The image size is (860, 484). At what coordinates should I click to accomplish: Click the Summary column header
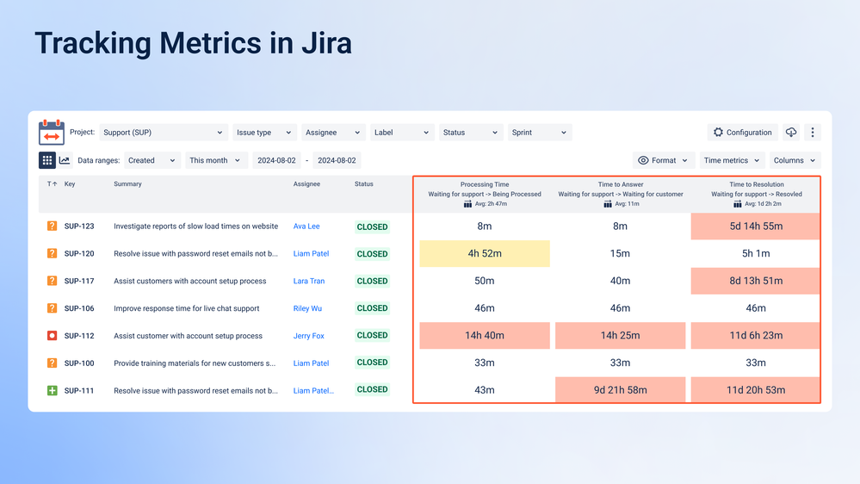click(x=127, y=183)
